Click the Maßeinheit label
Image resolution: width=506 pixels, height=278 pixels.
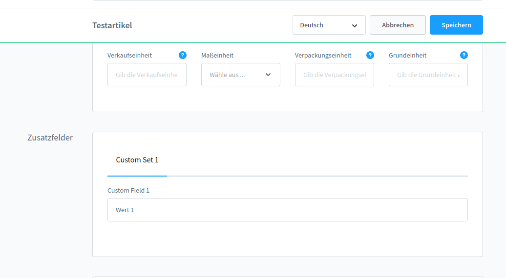[x=217, y=56]
